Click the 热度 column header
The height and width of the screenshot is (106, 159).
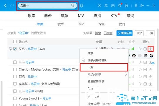click(x=131, y=42)
